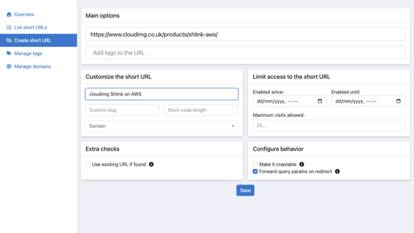The width and height of the screenshot is (414, 233).
Task: Click the Save button
Action: [245, 190]
